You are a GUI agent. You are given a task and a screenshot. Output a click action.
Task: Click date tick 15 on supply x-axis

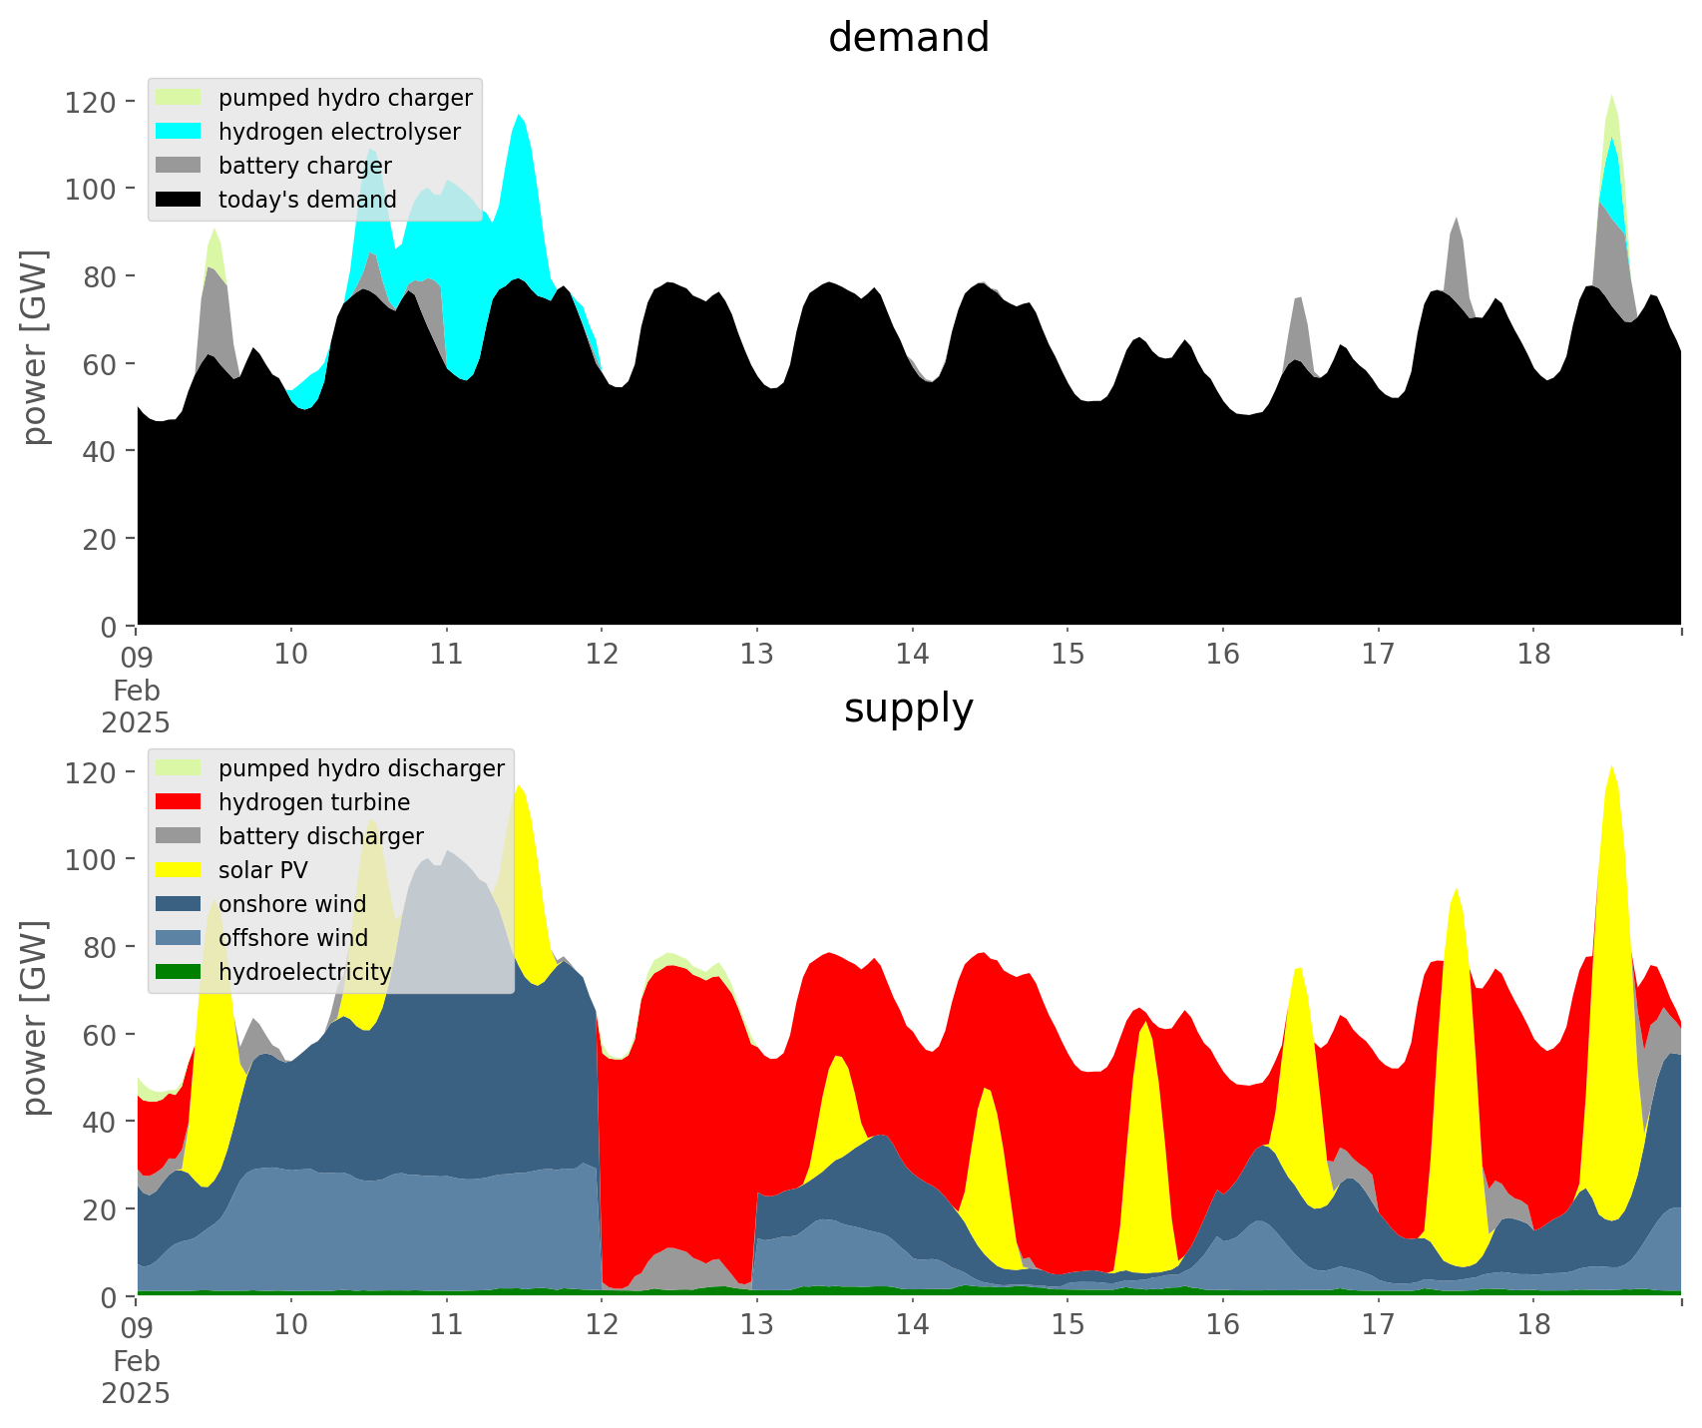pos(1067,1325)
